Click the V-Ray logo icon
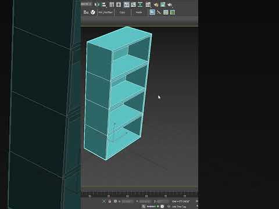Image resolution: width=279 pixels, height=209 pixels. [93, 12]
